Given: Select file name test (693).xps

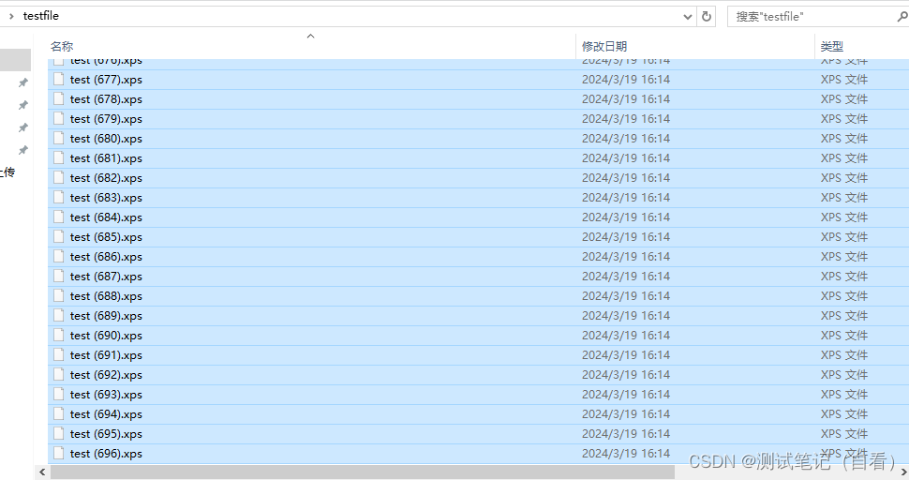Looking at the screenshot, I should 106,395.
